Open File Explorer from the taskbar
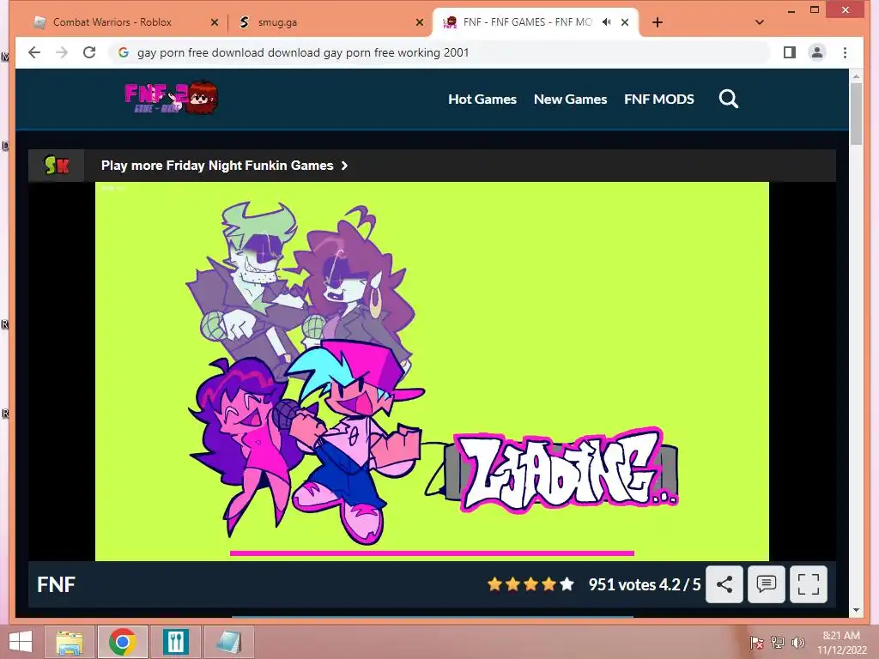This screenshot has width=879, height=659. point(70,642)
